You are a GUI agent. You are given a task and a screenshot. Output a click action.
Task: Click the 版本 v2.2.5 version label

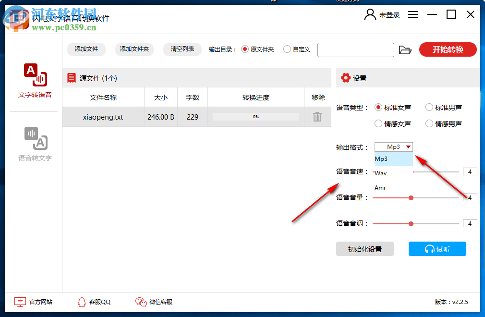pyautogui.click(x=451, y=302)
